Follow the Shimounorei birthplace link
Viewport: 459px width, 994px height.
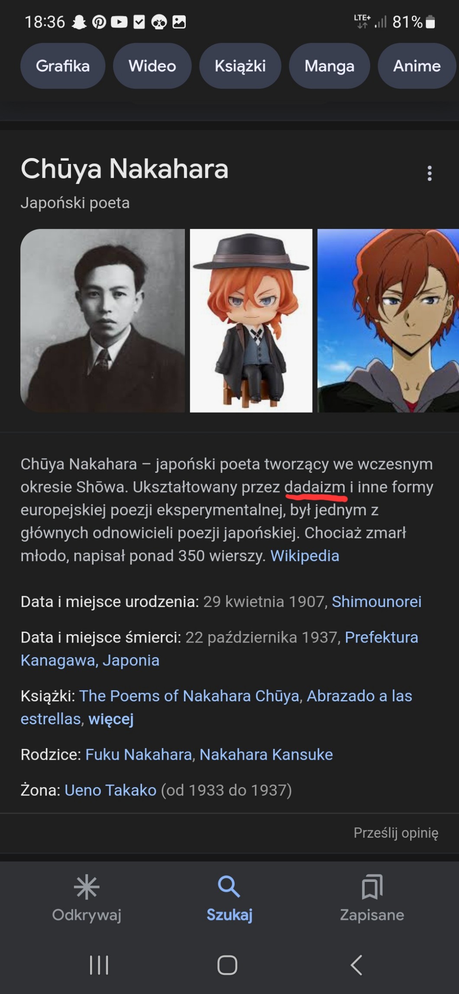377,601
